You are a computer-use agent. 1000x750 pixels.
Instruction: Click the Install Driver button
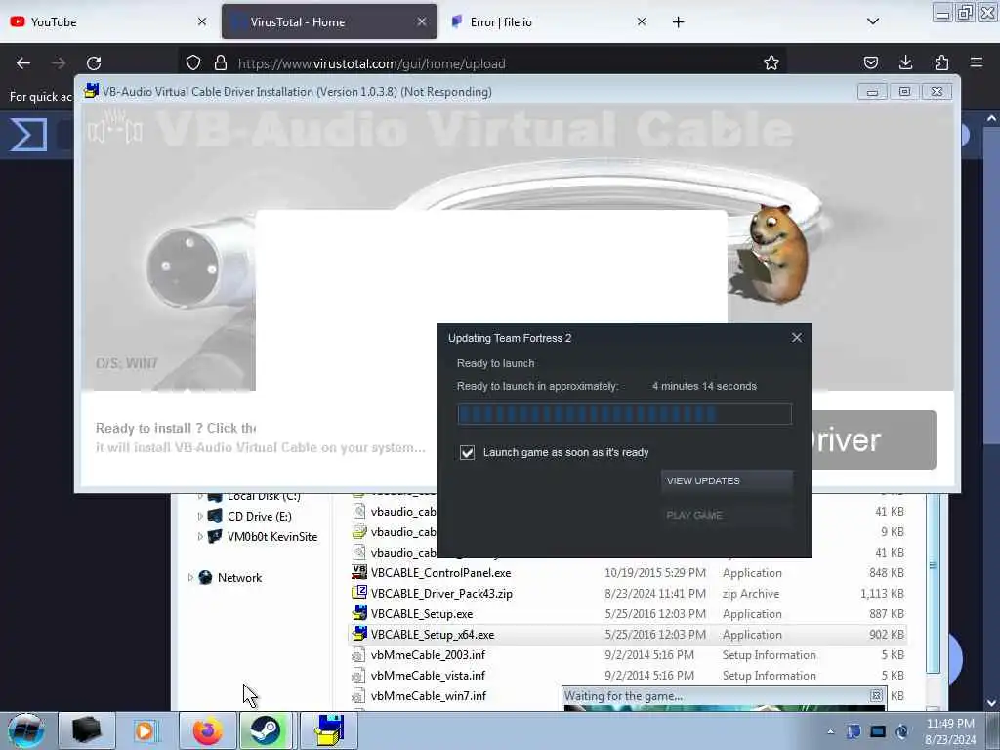873,440
